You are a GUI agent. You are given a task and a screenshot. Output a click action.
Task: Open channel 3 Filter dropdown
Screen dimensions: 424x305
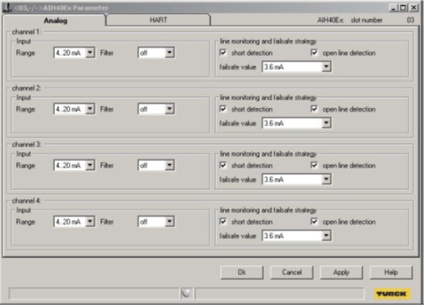(x=170, y=165)
